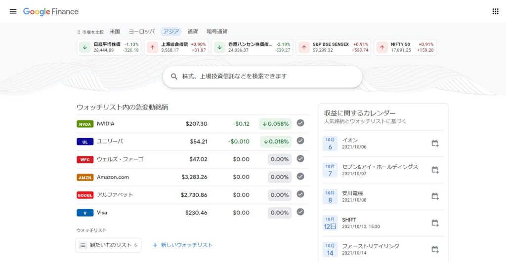This screenshot has width=506, height=262.
Task: Open the 観たいものリスト watchlist
Action: point(108,245)
